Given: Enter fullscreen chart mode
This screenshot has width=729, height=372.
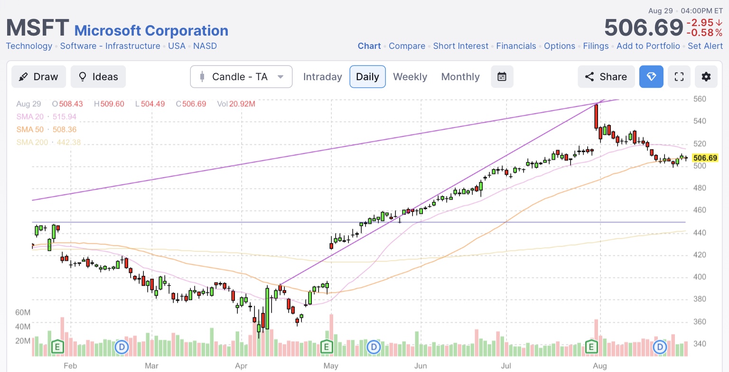Looking at the screenshot, I should (679, 77).
